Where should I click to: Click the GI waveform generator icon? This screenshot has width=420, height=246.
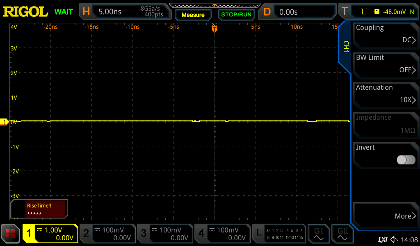[x=318, y=234]
